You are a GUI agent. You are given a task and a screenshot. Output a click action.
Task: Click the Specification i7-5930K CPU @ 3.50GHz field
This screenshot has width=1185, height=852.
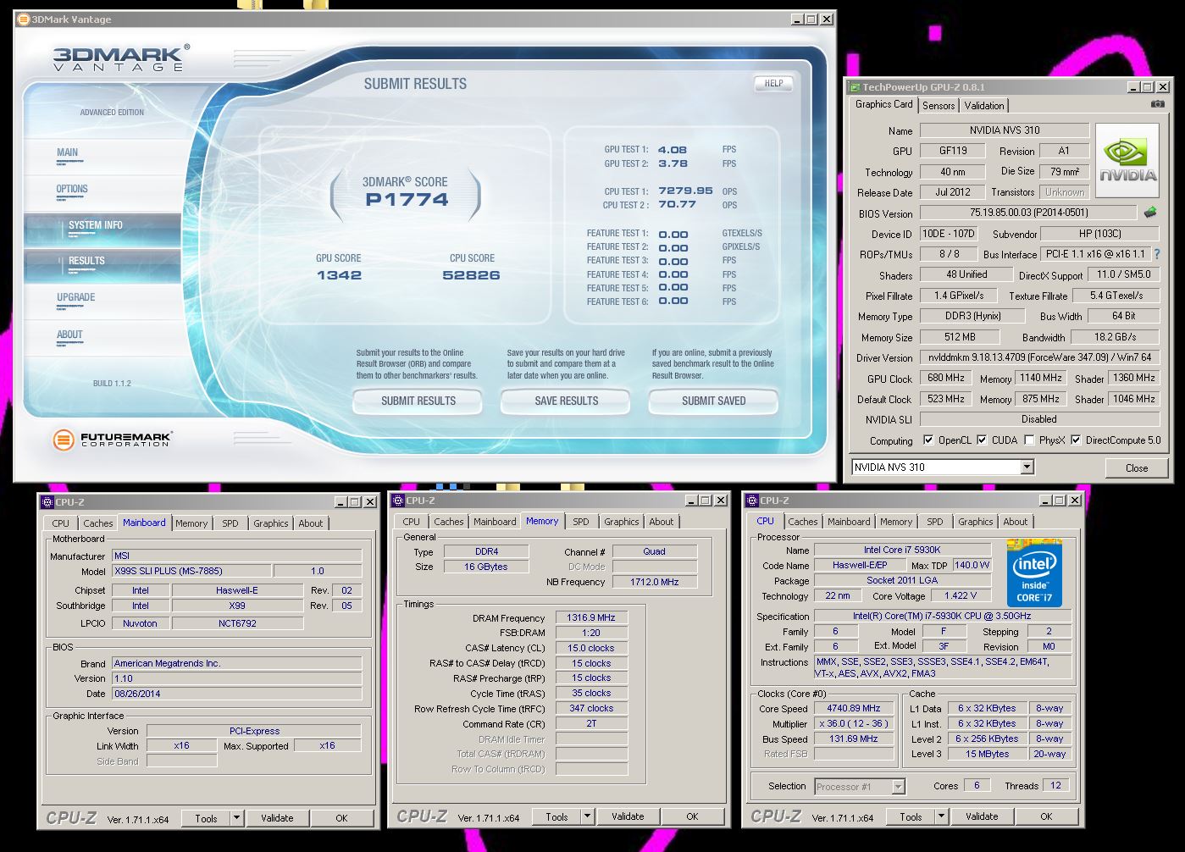942,617
